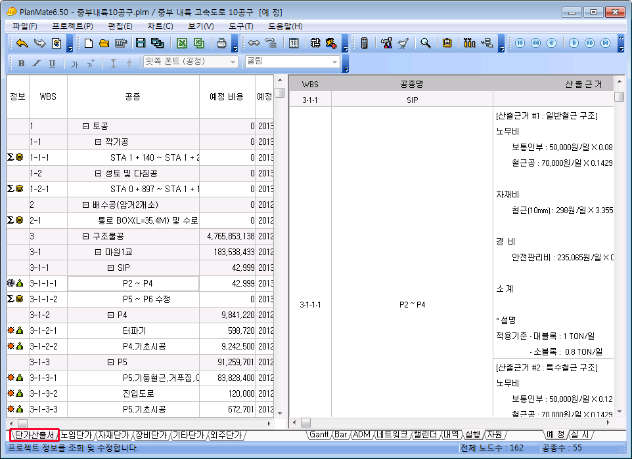Viewport: 632px width, 459px height.
Task: Open a project with the folder icon
Action: pyautogui.click(x=104, y=43)
